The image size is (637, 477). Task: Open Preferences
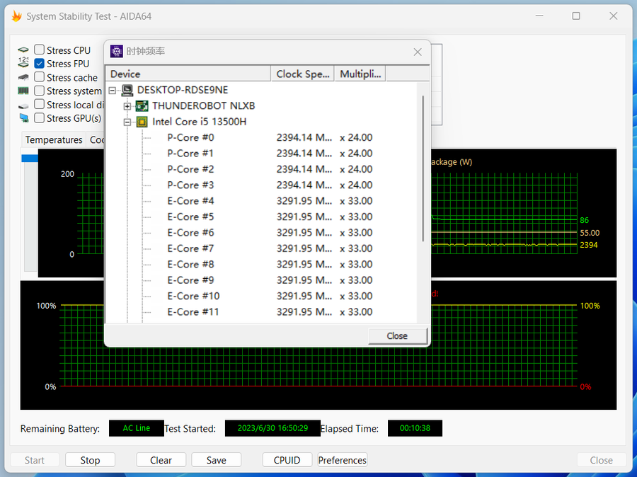(342, 460)
